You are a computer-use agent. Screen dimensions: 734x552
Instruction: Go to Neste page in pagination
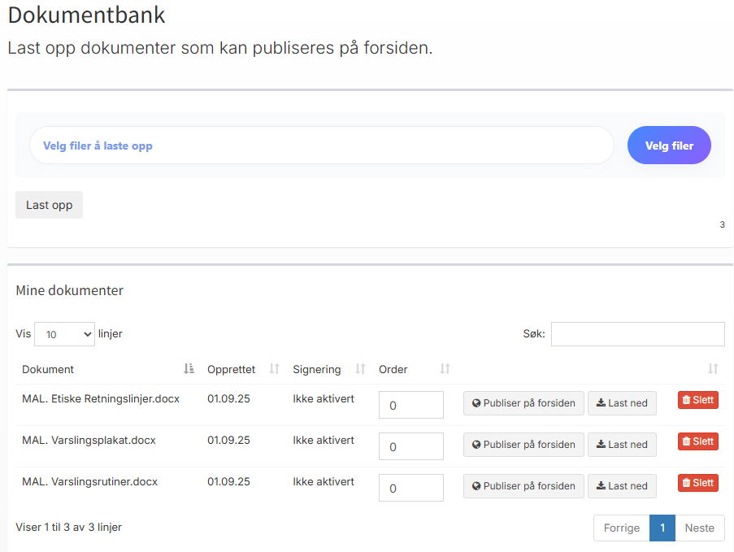pyautogui.click(x=699, y=528)
